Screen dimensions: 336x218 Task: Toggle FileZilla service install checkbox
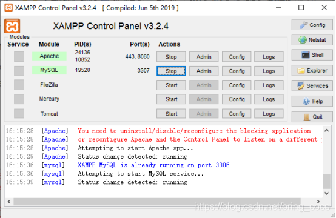point(19,85)
